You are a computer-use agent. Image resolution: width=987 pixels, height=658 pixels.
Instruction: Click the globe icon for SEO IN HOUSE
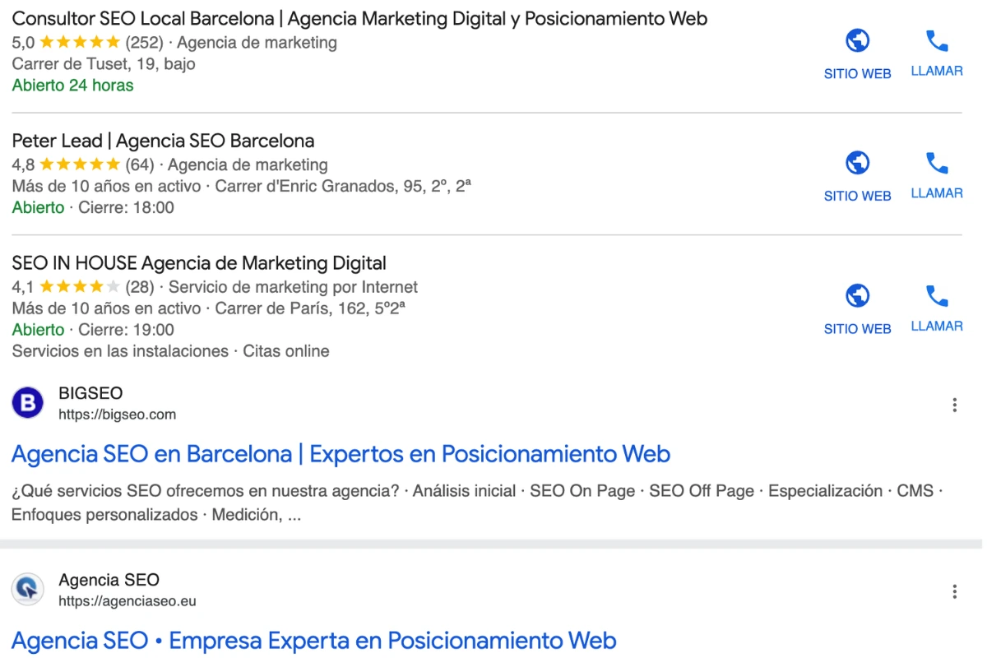click(857, 294)
